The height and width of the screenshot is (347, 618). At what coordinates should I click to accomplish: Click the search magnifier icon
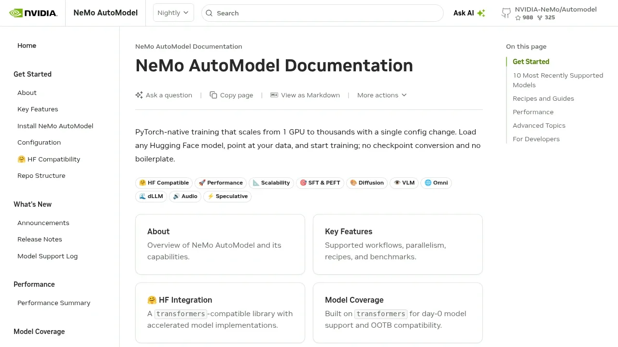pyautogui.click(x=209, y=13)
